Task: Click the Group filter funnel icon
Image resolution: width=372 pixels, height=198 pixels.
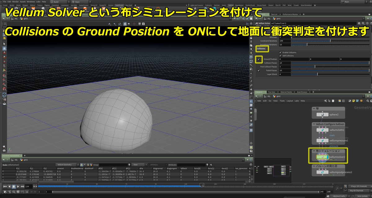Action: coord(129,165)
